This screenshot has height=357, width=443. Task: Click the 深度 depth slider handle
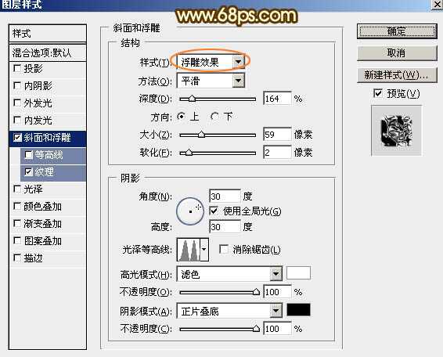point(192,99)
